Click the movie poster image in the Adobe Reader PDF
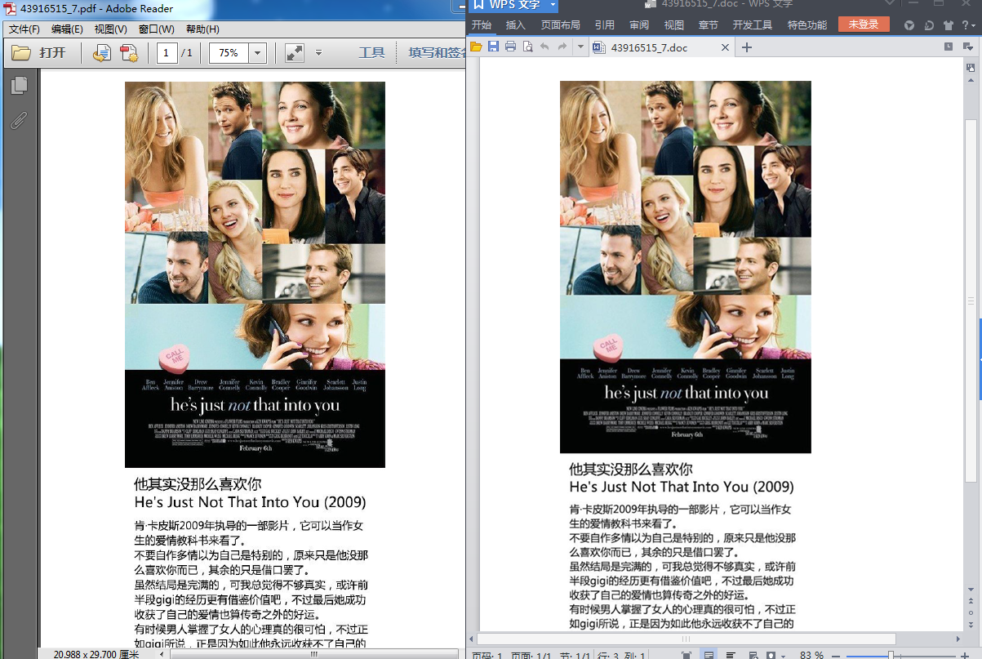The width and height of the screenshot is (982, 659). 255,274
